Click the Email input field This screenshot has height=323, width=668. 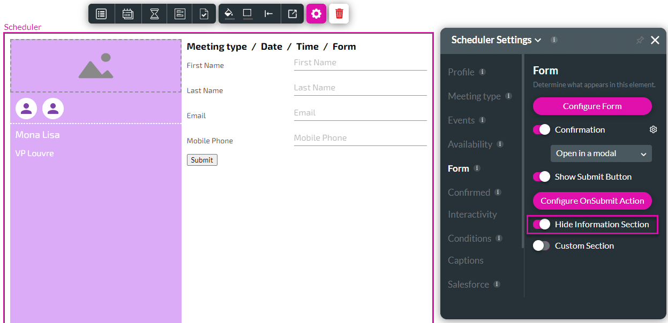360,113
